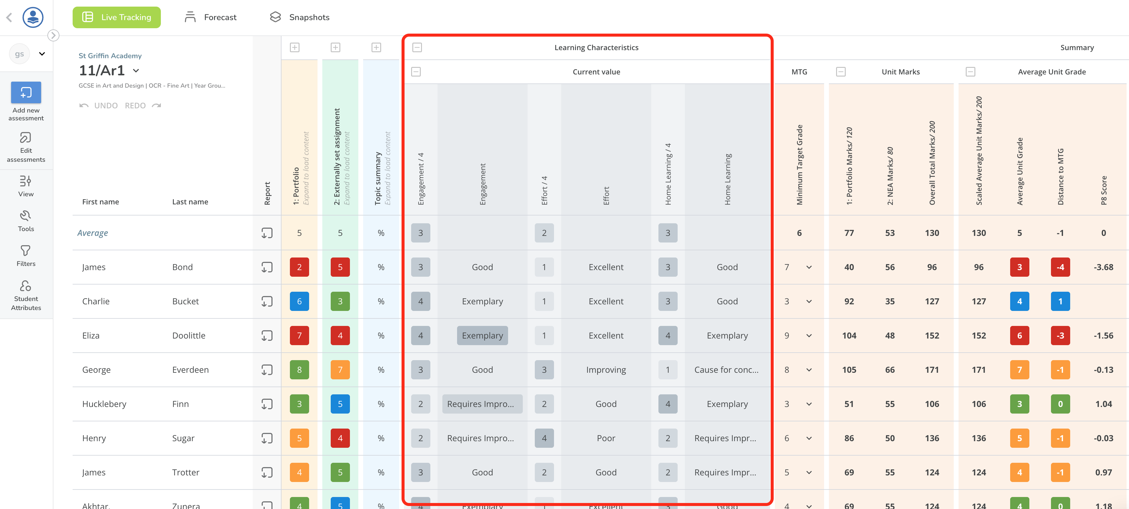The height and width of the screenshot is (509, 1129).
Task: Expand the sidebar with the circled arrow
Action: pyautogui.click(x=53, y=35)
